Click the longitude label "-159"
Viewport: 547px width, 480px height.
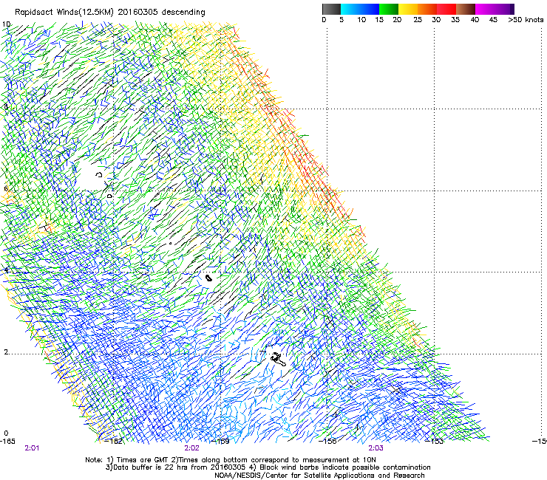[221, 442]
